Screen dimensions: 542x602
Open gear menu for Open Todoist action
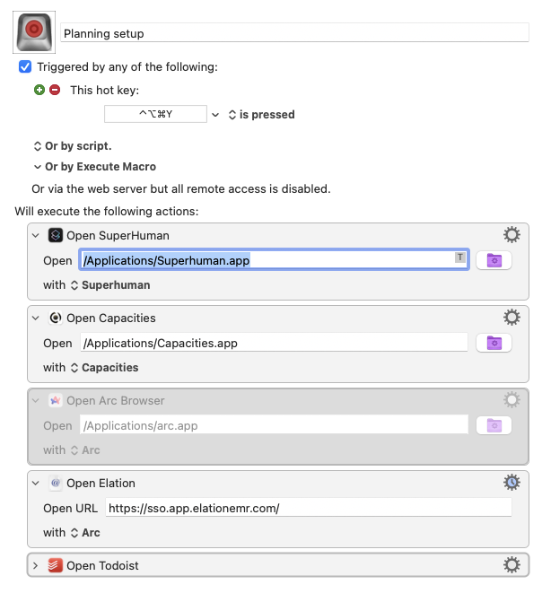coord(511,564)
